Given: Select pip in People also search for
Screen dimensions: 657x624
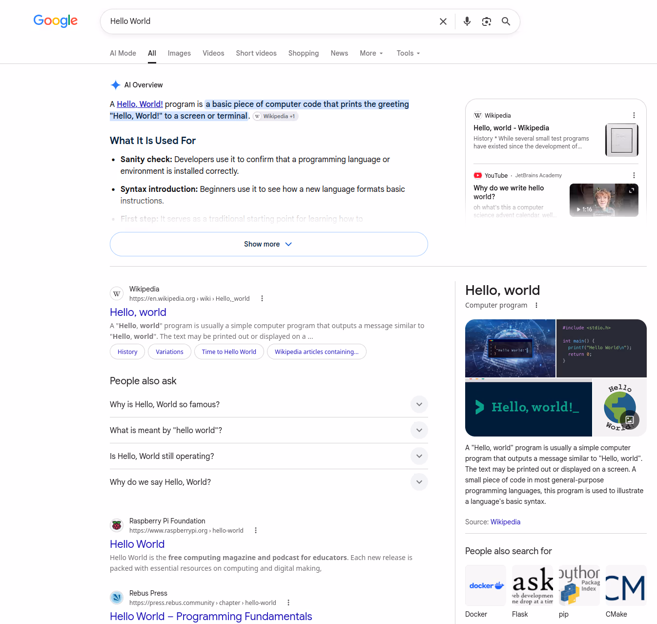Looking at the screenshot, I should tap(579, 592).
